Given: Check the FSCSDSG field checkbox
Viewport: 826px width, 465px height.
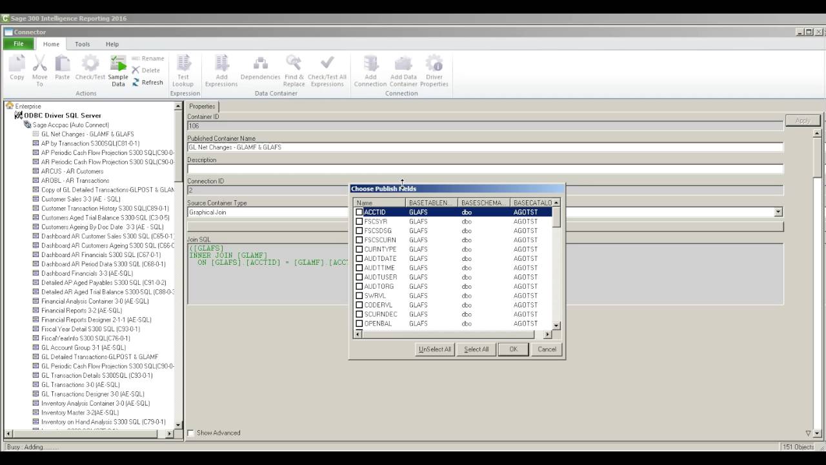Looking at the screenshot, I should click(359, 231).
